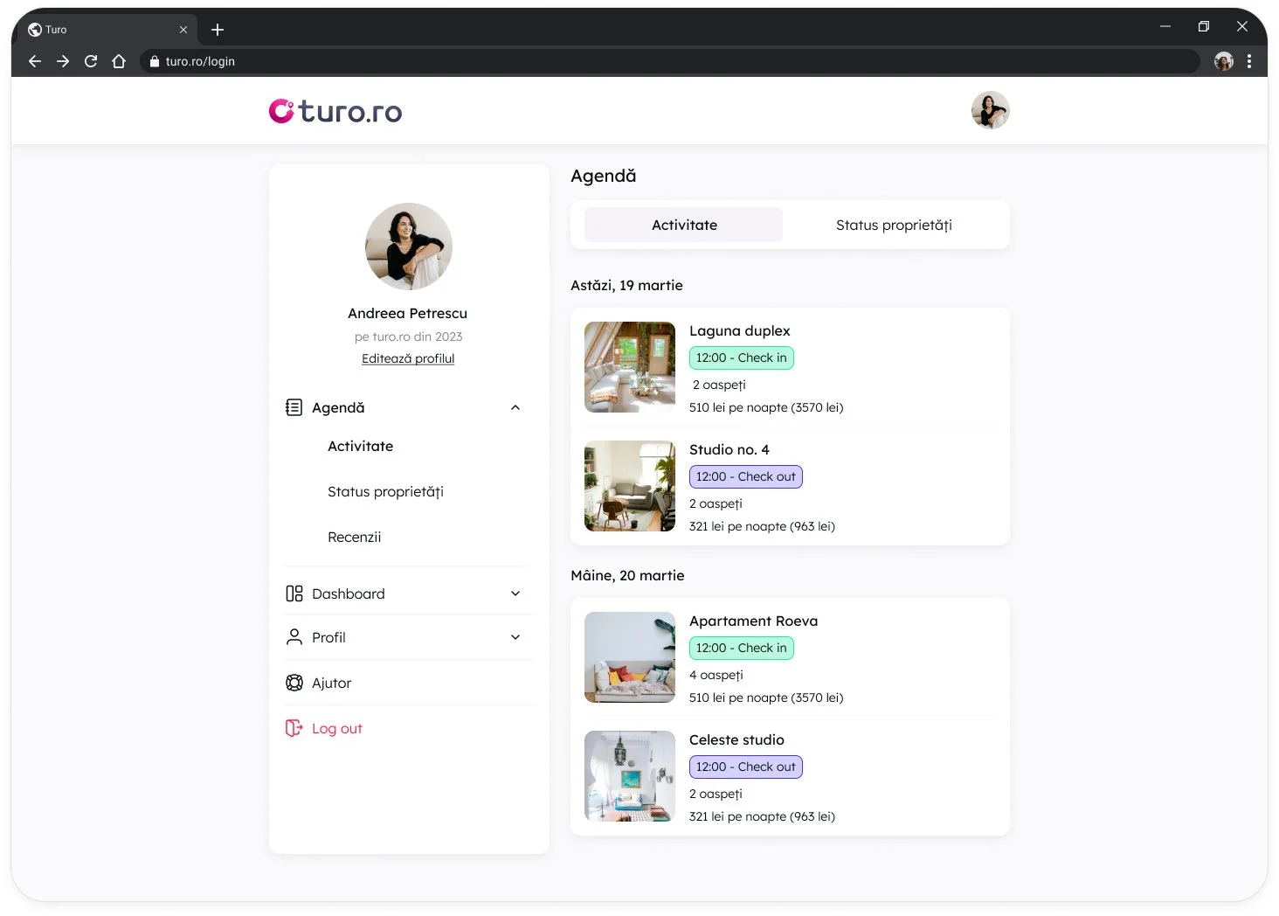Open the Laguna duplex thumbnail photo
The height and width of the screenshot is (916, 1279).
[x=630, y=367]
